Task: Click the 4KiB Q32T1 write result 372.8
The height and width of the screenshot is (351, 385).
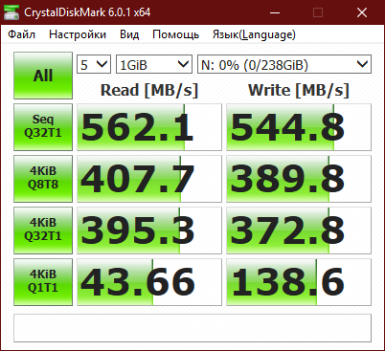Action: click(299, 230)
